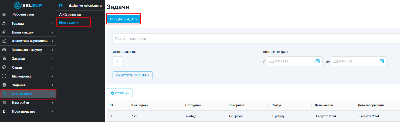This screenshot has width=400, height=122.
Task: Click the user account avatar icon
Action: tap(60, 5)
